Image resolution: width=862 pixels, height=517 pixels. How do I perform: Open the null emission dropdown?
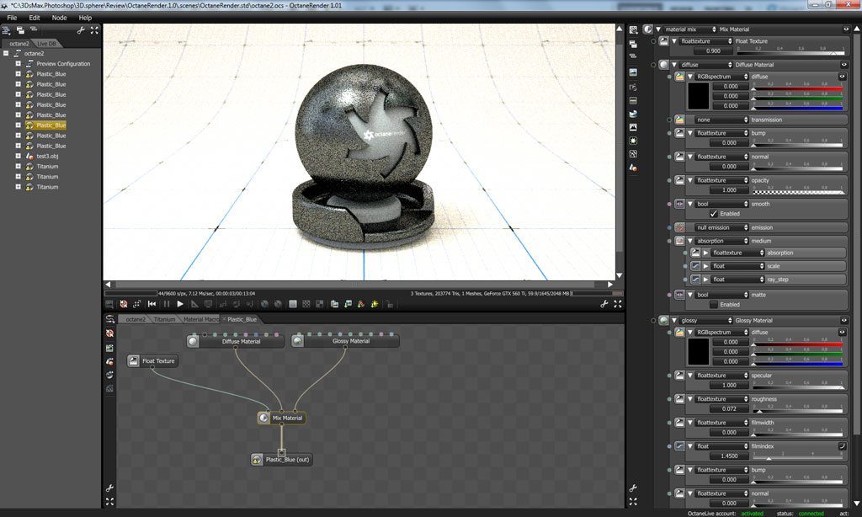coord(721,227)
